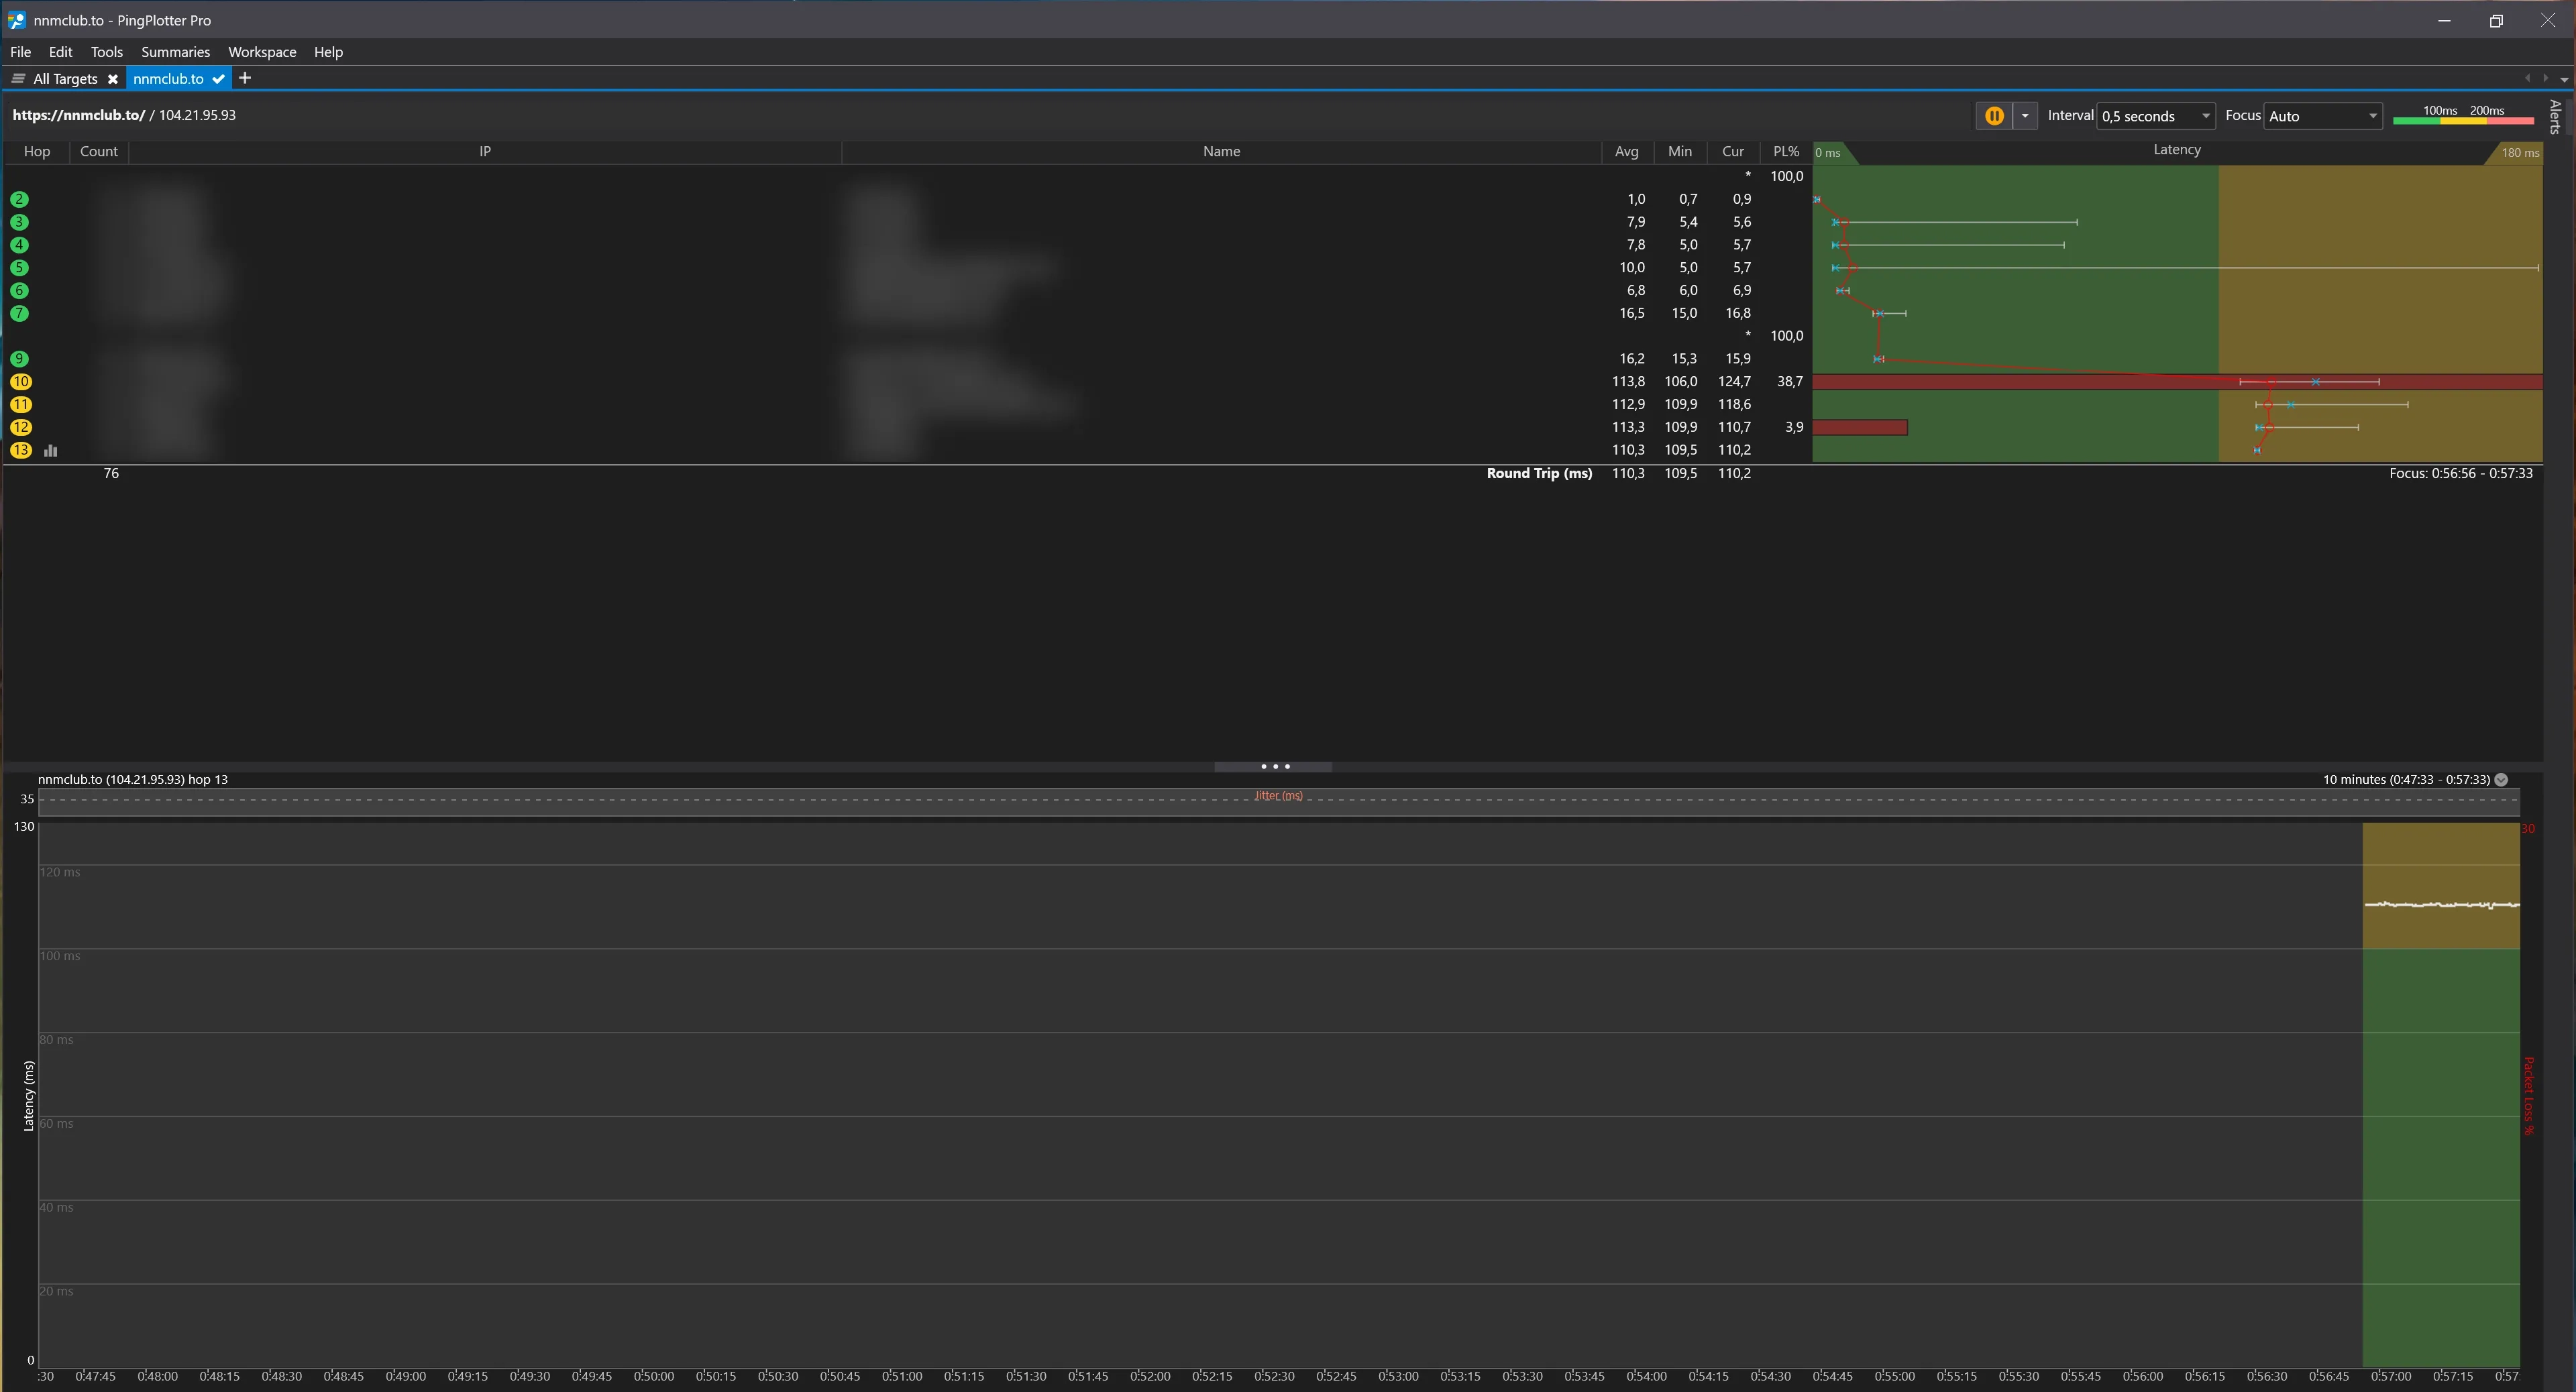
Task: Open the Summaries menu
Action: pyautogui.click(x=175, y=52)
